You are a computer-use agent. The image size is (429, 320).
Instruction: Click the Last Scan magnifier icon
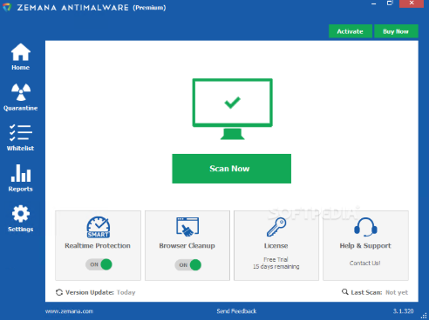click(x=345, y=292)
